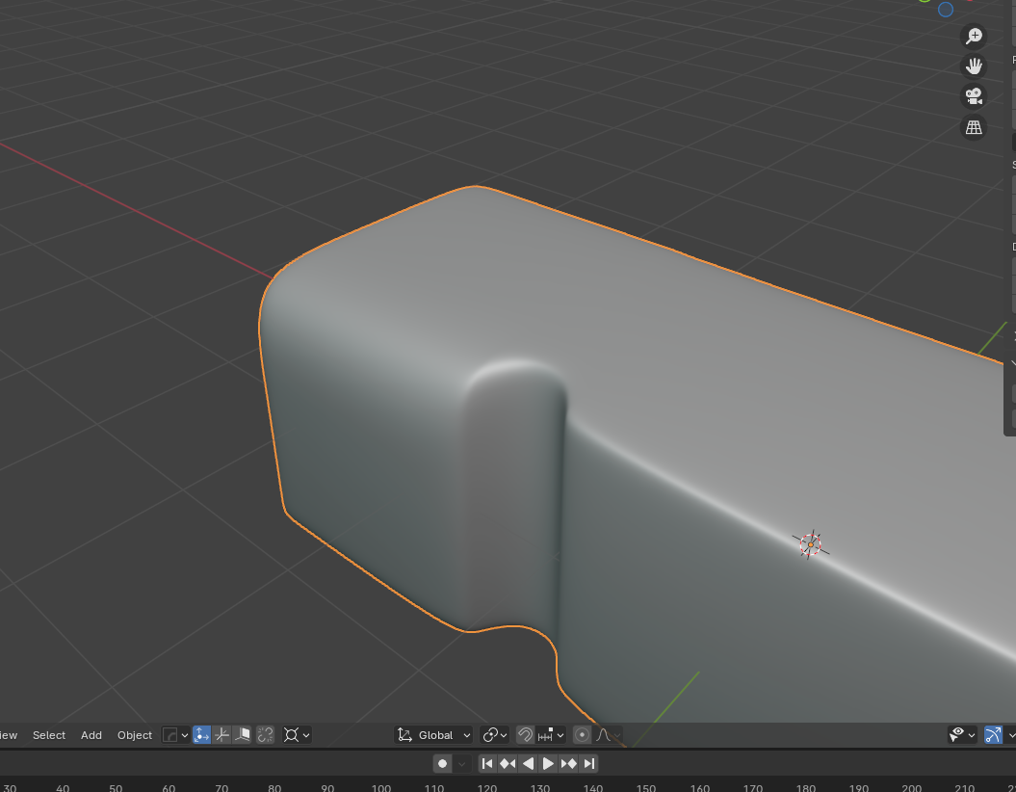Click the dashed linked-arrows icon in header
Viewport: 1016px width, 792px height.
pos(265,735)
